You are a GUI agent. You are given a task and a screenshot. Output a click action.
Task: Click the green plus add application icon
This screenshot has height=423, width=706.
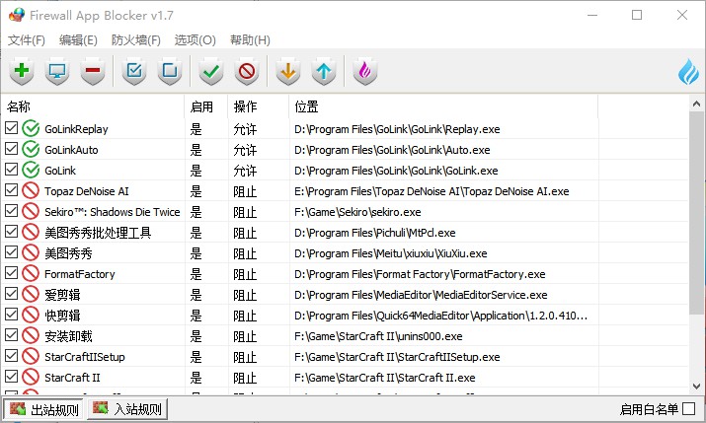point(22,71)
